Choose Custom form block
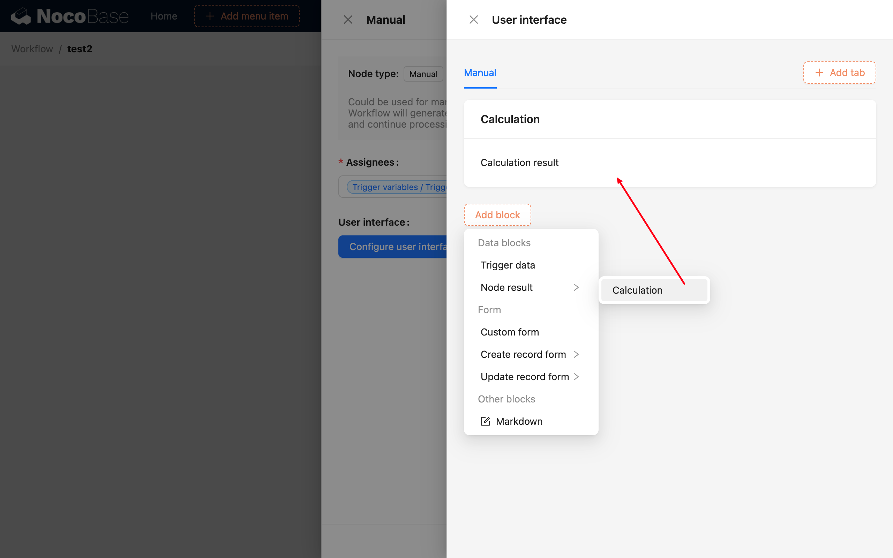 [510, 332]
